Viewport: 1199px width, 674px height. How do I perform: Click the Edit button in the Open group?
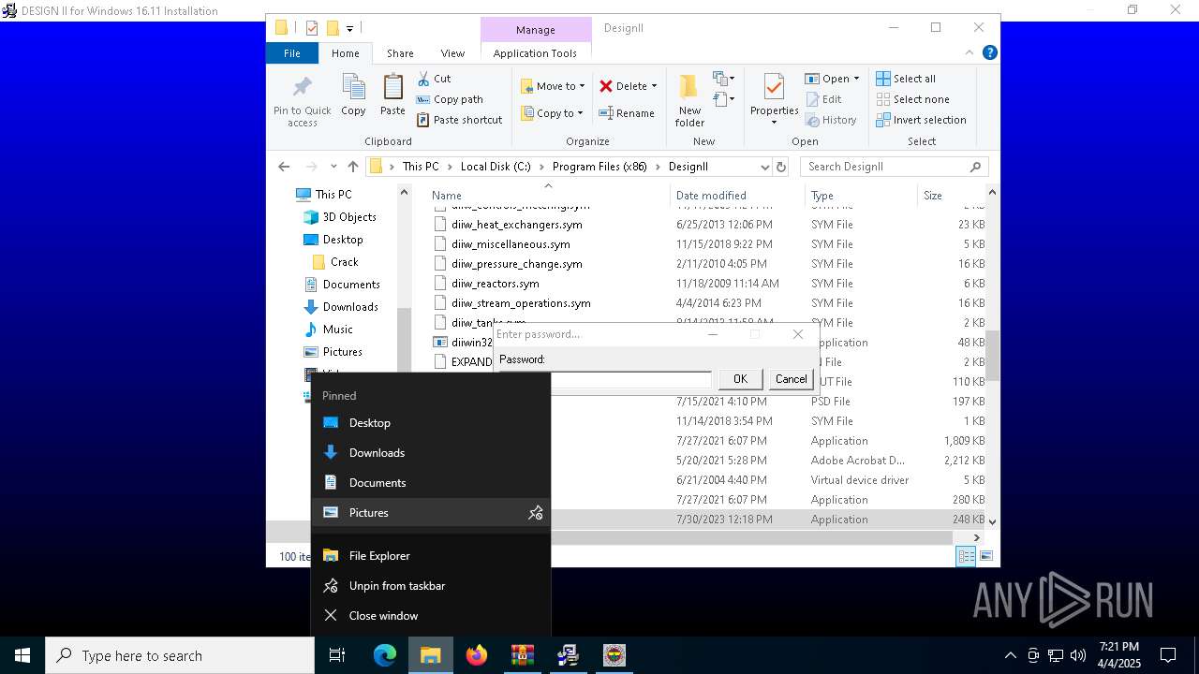[x=823, y=99]
